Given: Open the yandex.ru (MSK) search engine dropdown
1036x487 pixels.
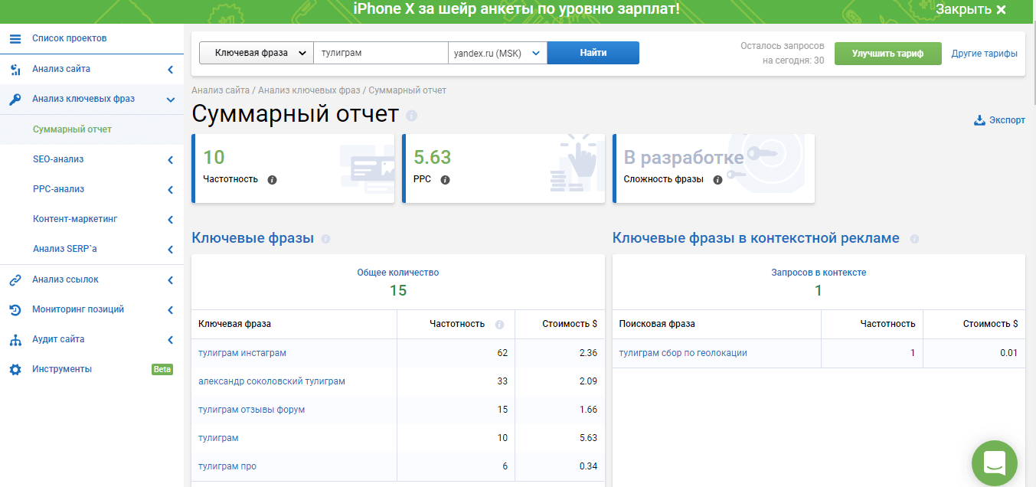Looking at the screenshot, I should (497, 53).
